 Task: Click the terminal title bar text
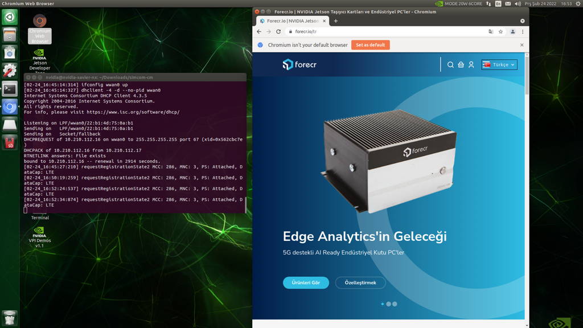click(x=99, y=77)
